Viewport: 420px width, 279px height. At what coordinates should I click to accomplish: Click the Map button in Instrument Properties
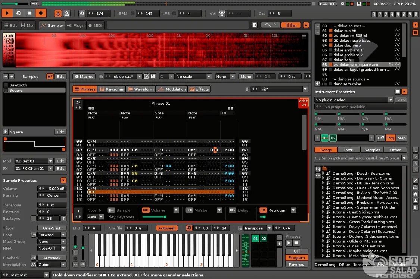click(401, 138)
